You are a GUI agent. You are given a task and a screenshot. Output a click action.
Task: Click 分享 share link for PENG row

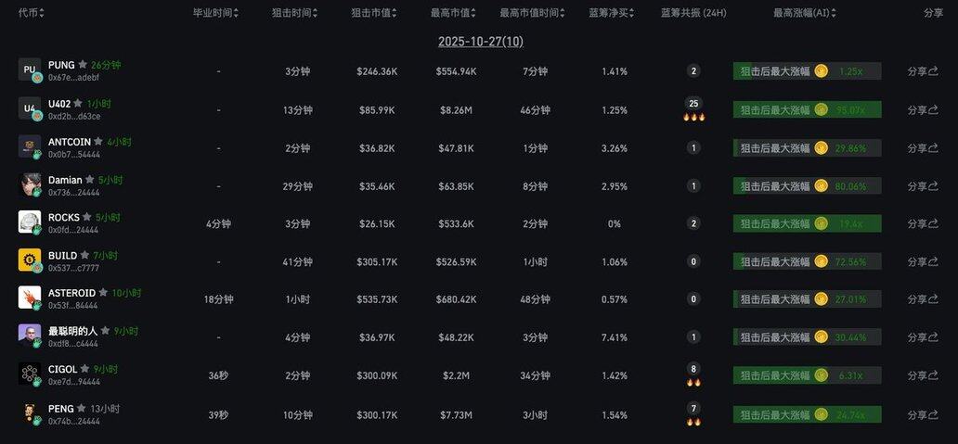tap(923, 414)
